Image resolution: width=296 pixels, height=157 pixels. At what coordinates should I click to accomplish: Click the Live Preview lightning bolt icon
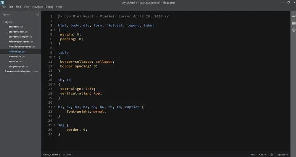point(293,17)
